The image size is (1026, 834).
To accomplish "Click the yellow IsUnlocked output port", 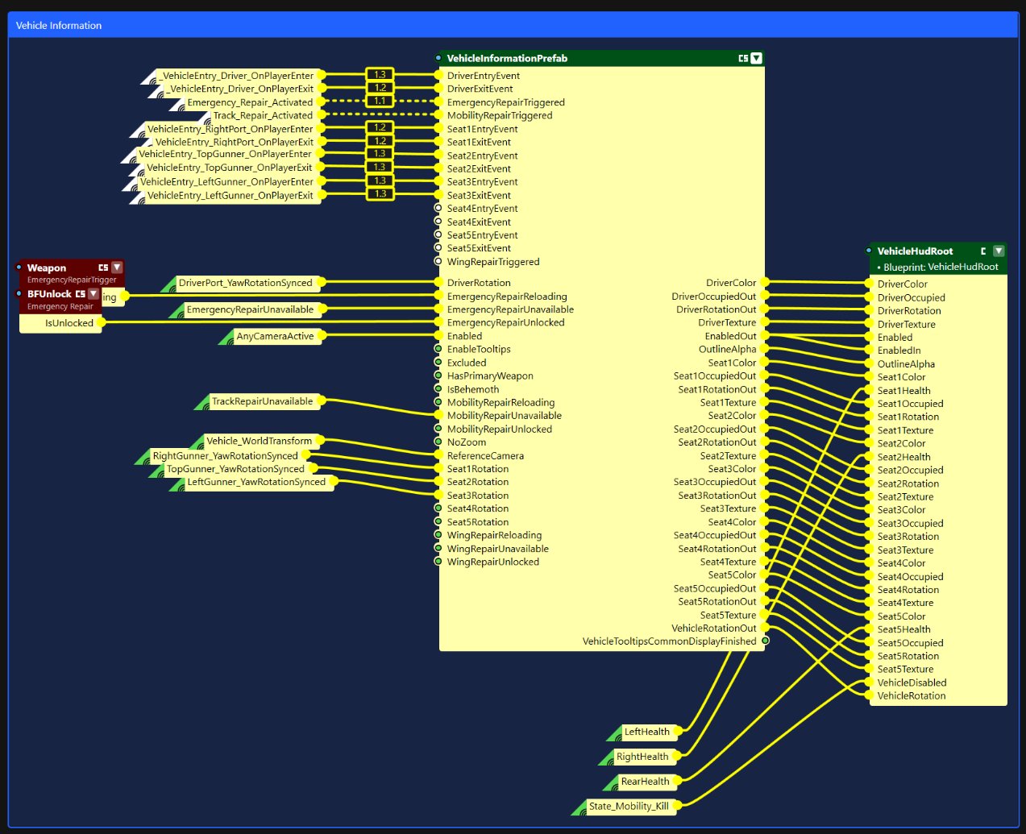I will point(102,322).
